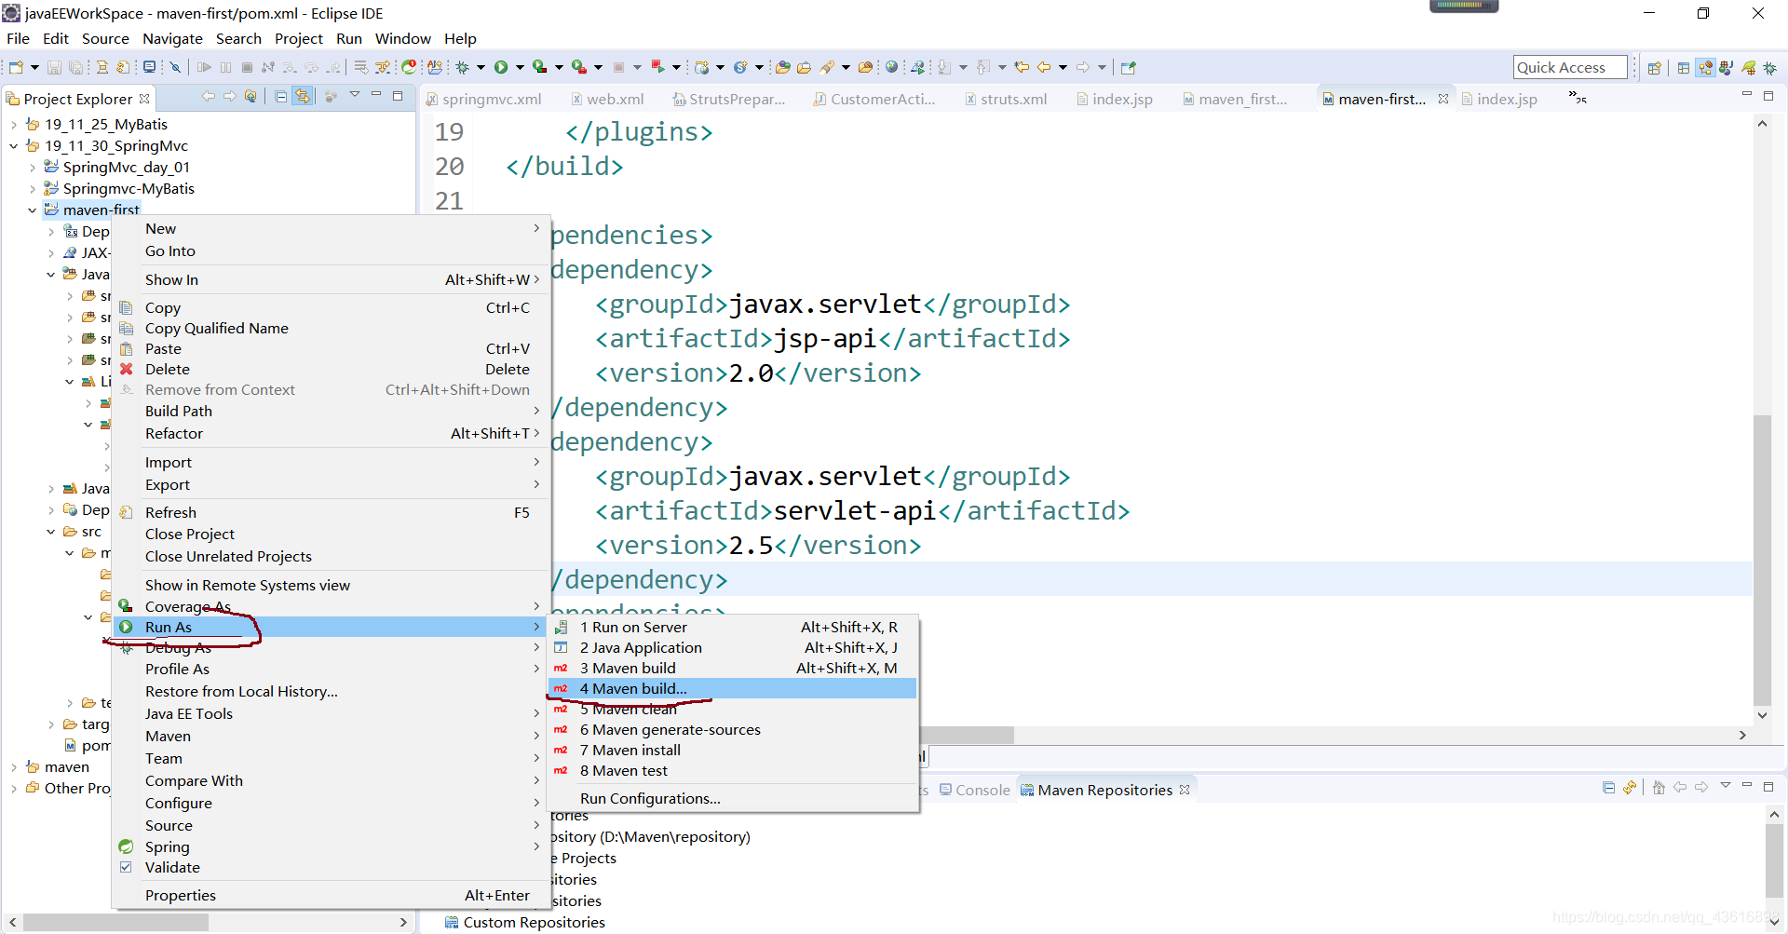Select Close Project in context menu

332,534
